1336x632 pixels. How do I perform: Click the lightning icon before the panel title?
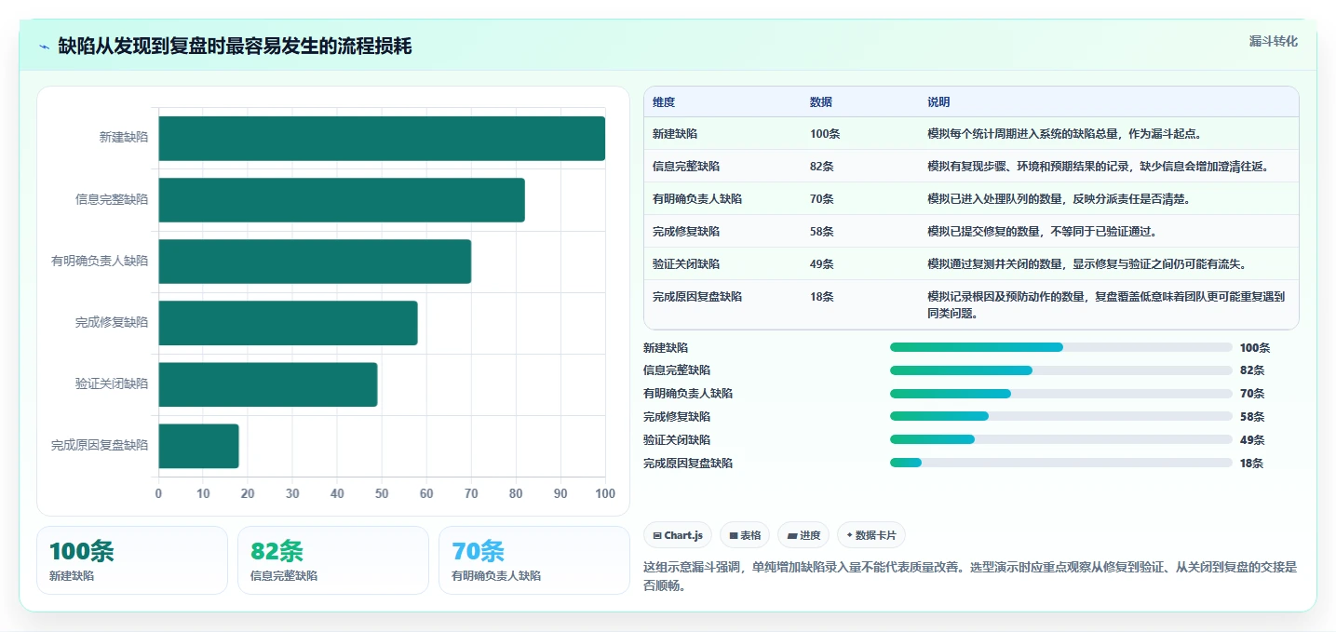point(45,47)
